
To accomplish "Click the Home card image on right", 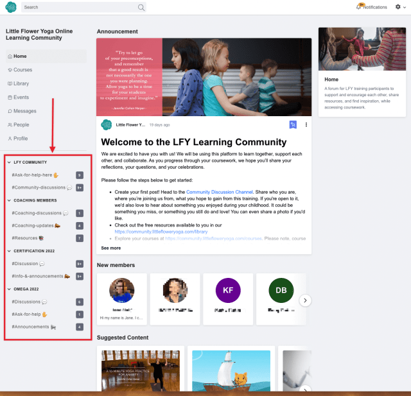I will coord(362,49).
